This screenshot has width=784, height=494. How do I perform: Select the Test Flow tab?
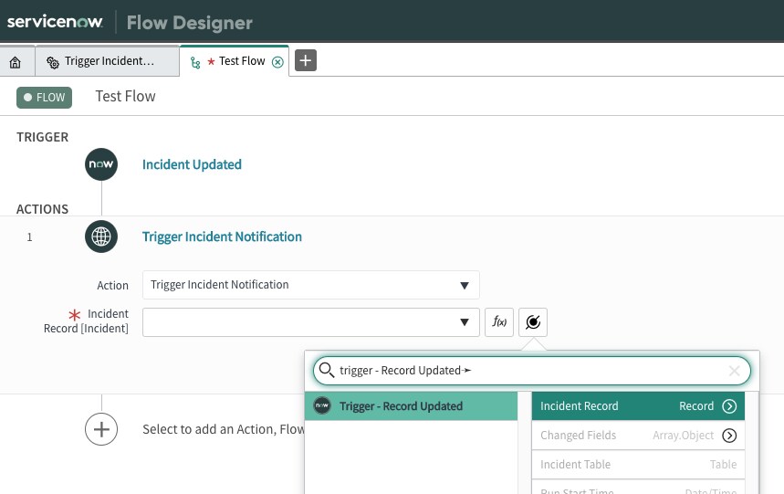pyautogui.click(x=234, y=61)
